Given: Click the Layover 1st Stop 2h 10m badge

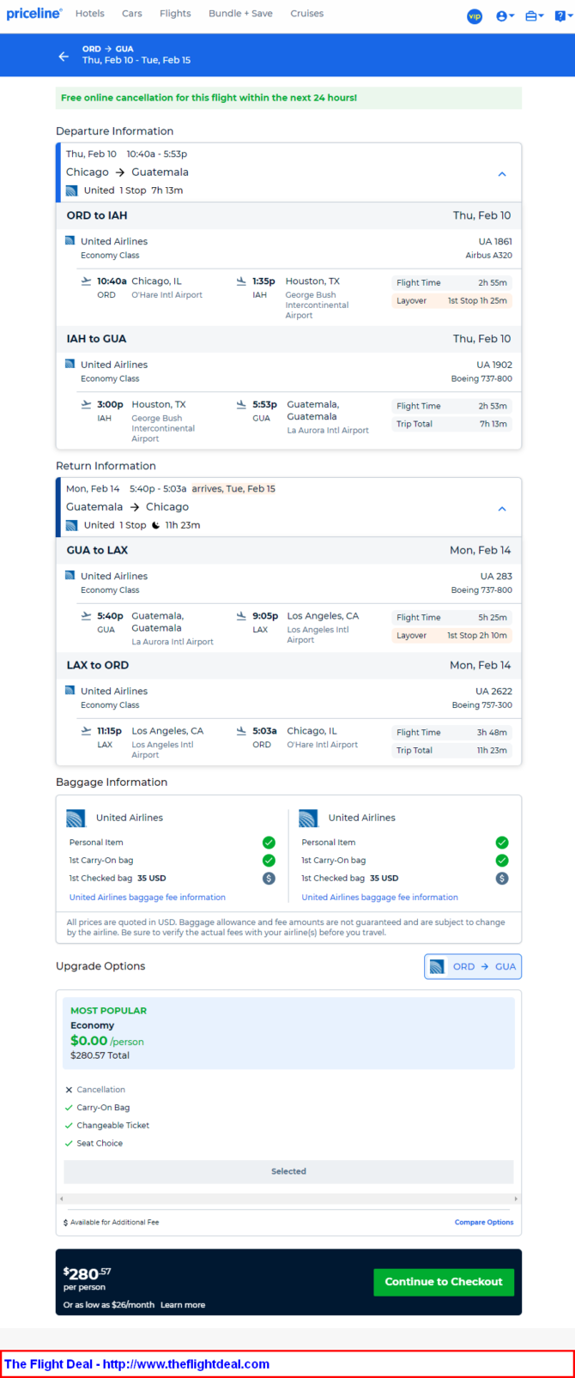Looking at the screenshot, I should [451, 636].
